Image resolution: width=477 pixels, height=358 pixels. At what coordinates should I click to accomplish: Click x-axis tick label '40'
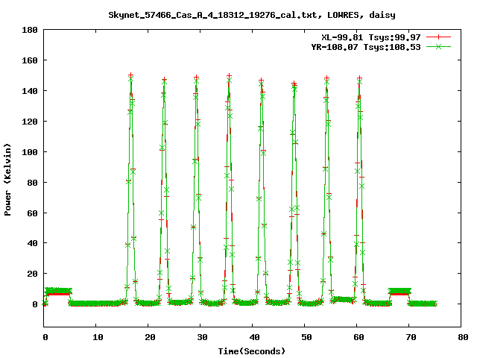[254, 337]
